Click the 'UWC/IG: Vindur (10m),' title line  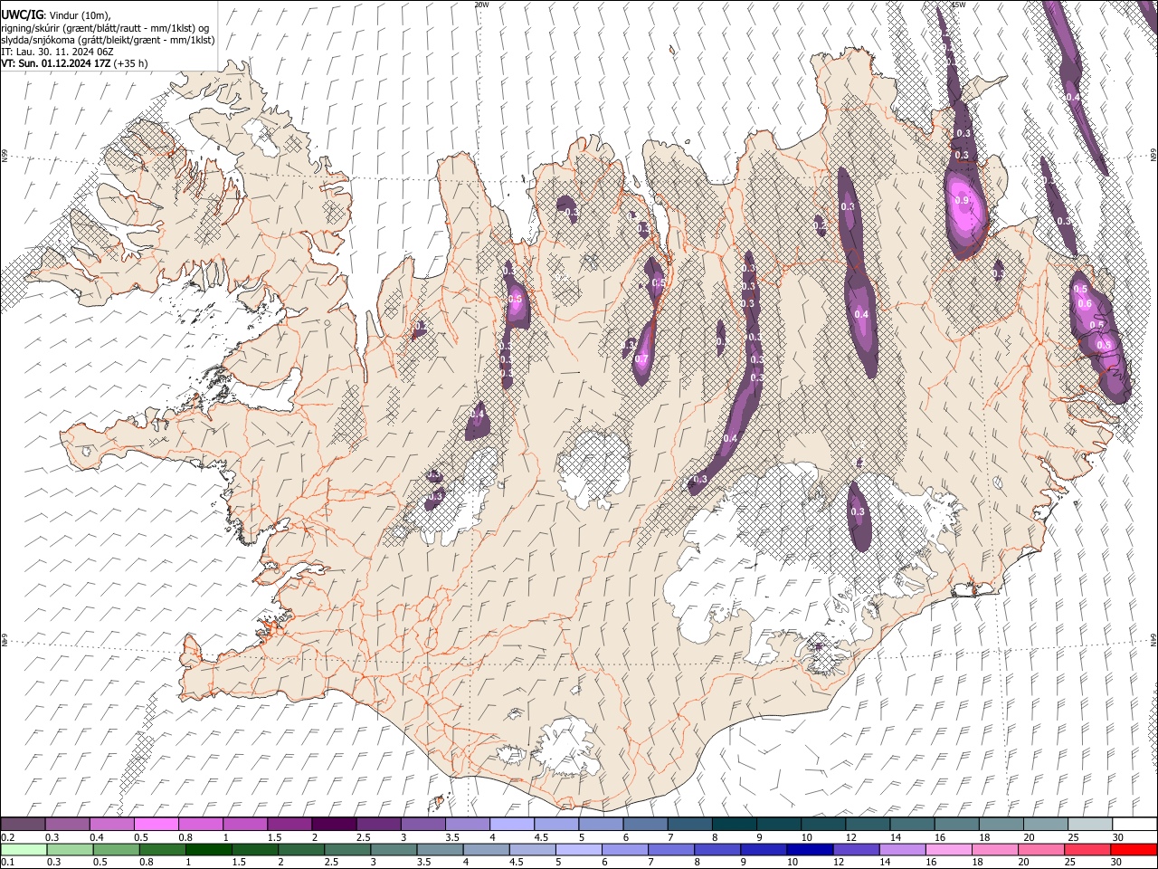coord(56,14)
